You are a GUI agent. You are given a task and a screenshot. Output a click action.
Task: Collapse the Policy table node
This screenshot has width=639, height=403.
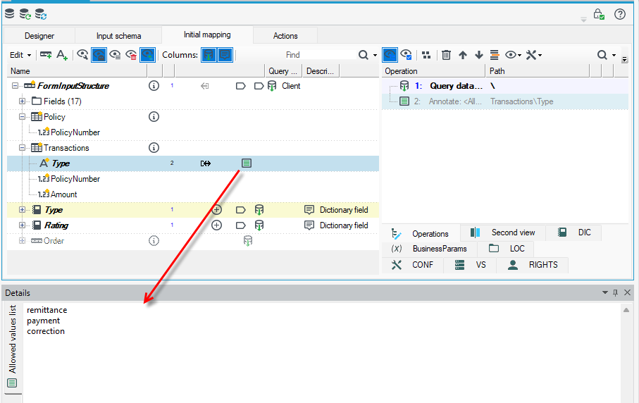[23, 117]
